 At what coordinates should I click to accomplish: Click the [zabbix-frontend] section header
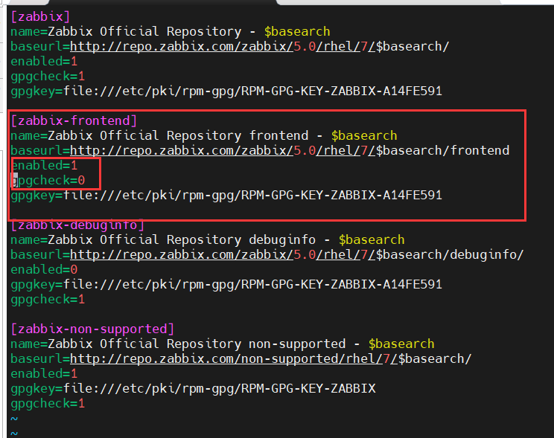[74, 120]
